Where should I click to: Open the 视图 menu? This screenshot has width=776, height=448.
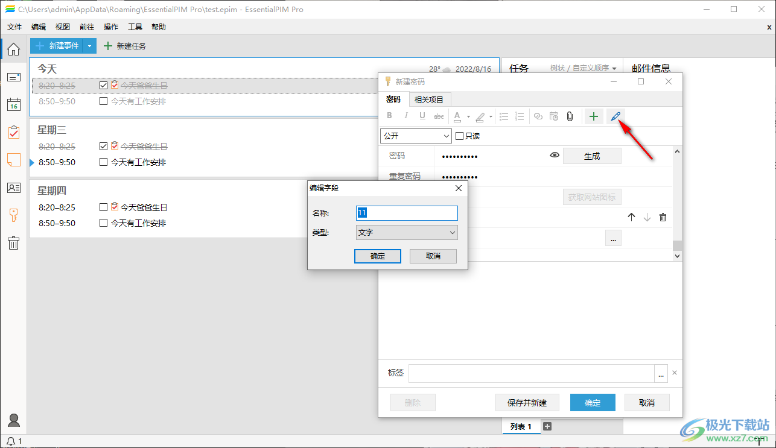click(63, 27)
